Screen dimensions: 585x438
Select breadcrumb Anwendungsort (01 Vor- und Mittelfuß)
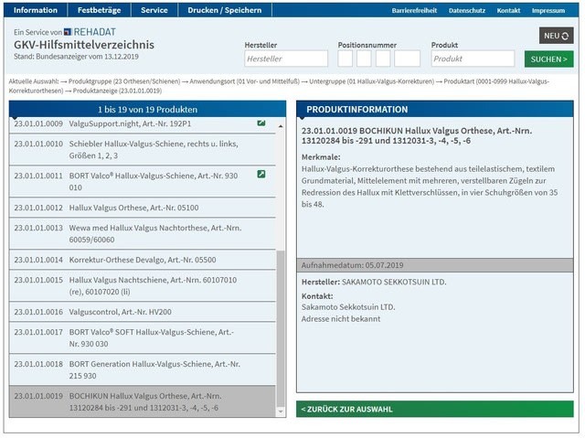point(244,81)
